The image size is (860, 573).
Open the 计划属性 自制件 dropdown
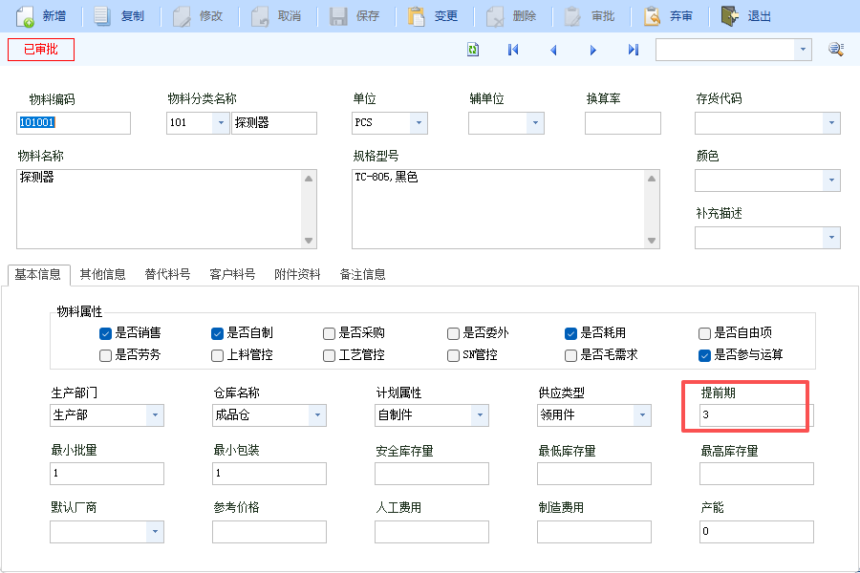480,415
